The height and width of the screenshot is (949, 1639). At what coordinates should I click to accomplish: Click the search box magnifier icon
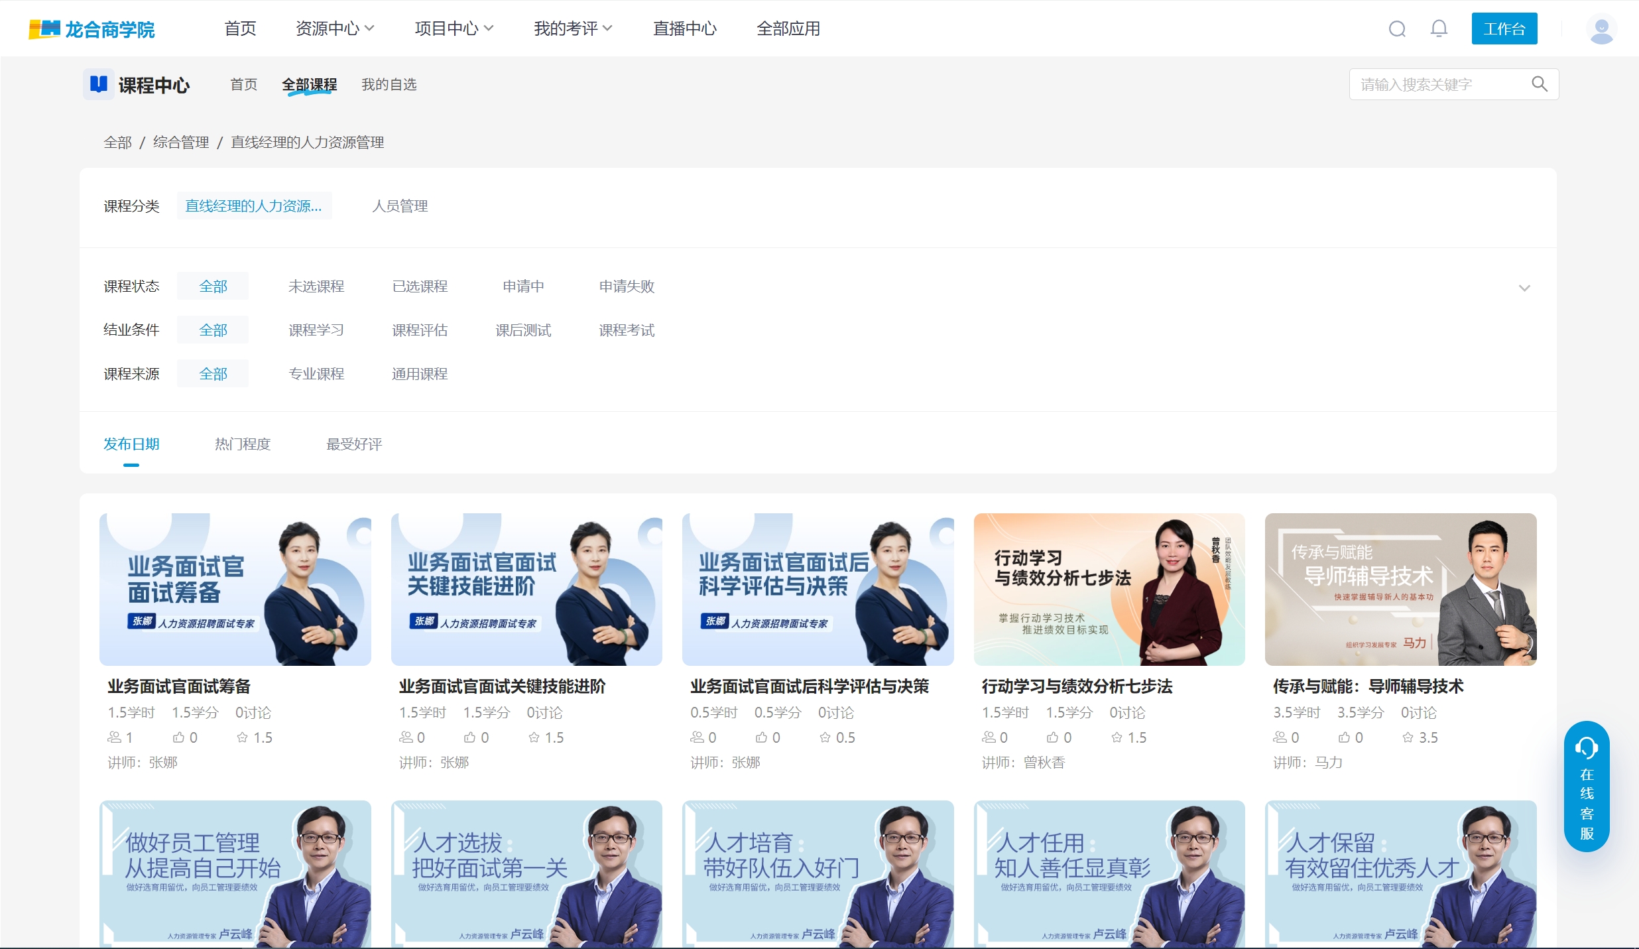click(x=1539, y=84)
